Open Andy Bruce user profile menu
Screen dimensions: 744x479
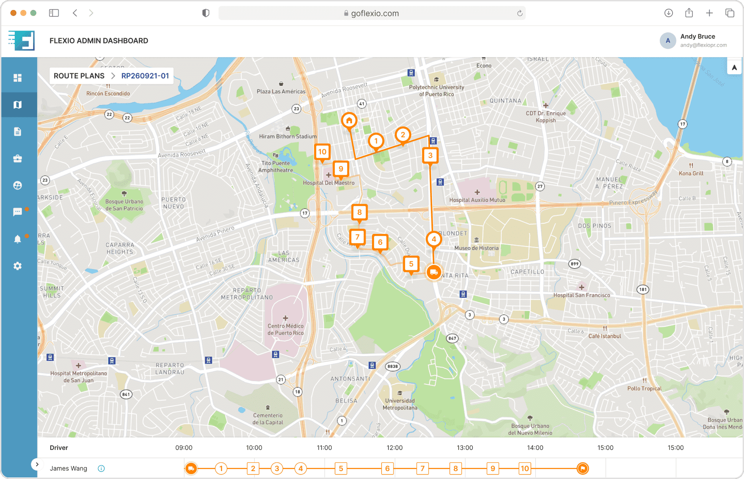[694, 41]
